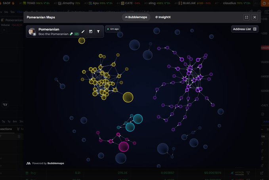Screen dimensions: 269x180
Task: Click the Pomeranian token avatar
Action: point(32,32)
